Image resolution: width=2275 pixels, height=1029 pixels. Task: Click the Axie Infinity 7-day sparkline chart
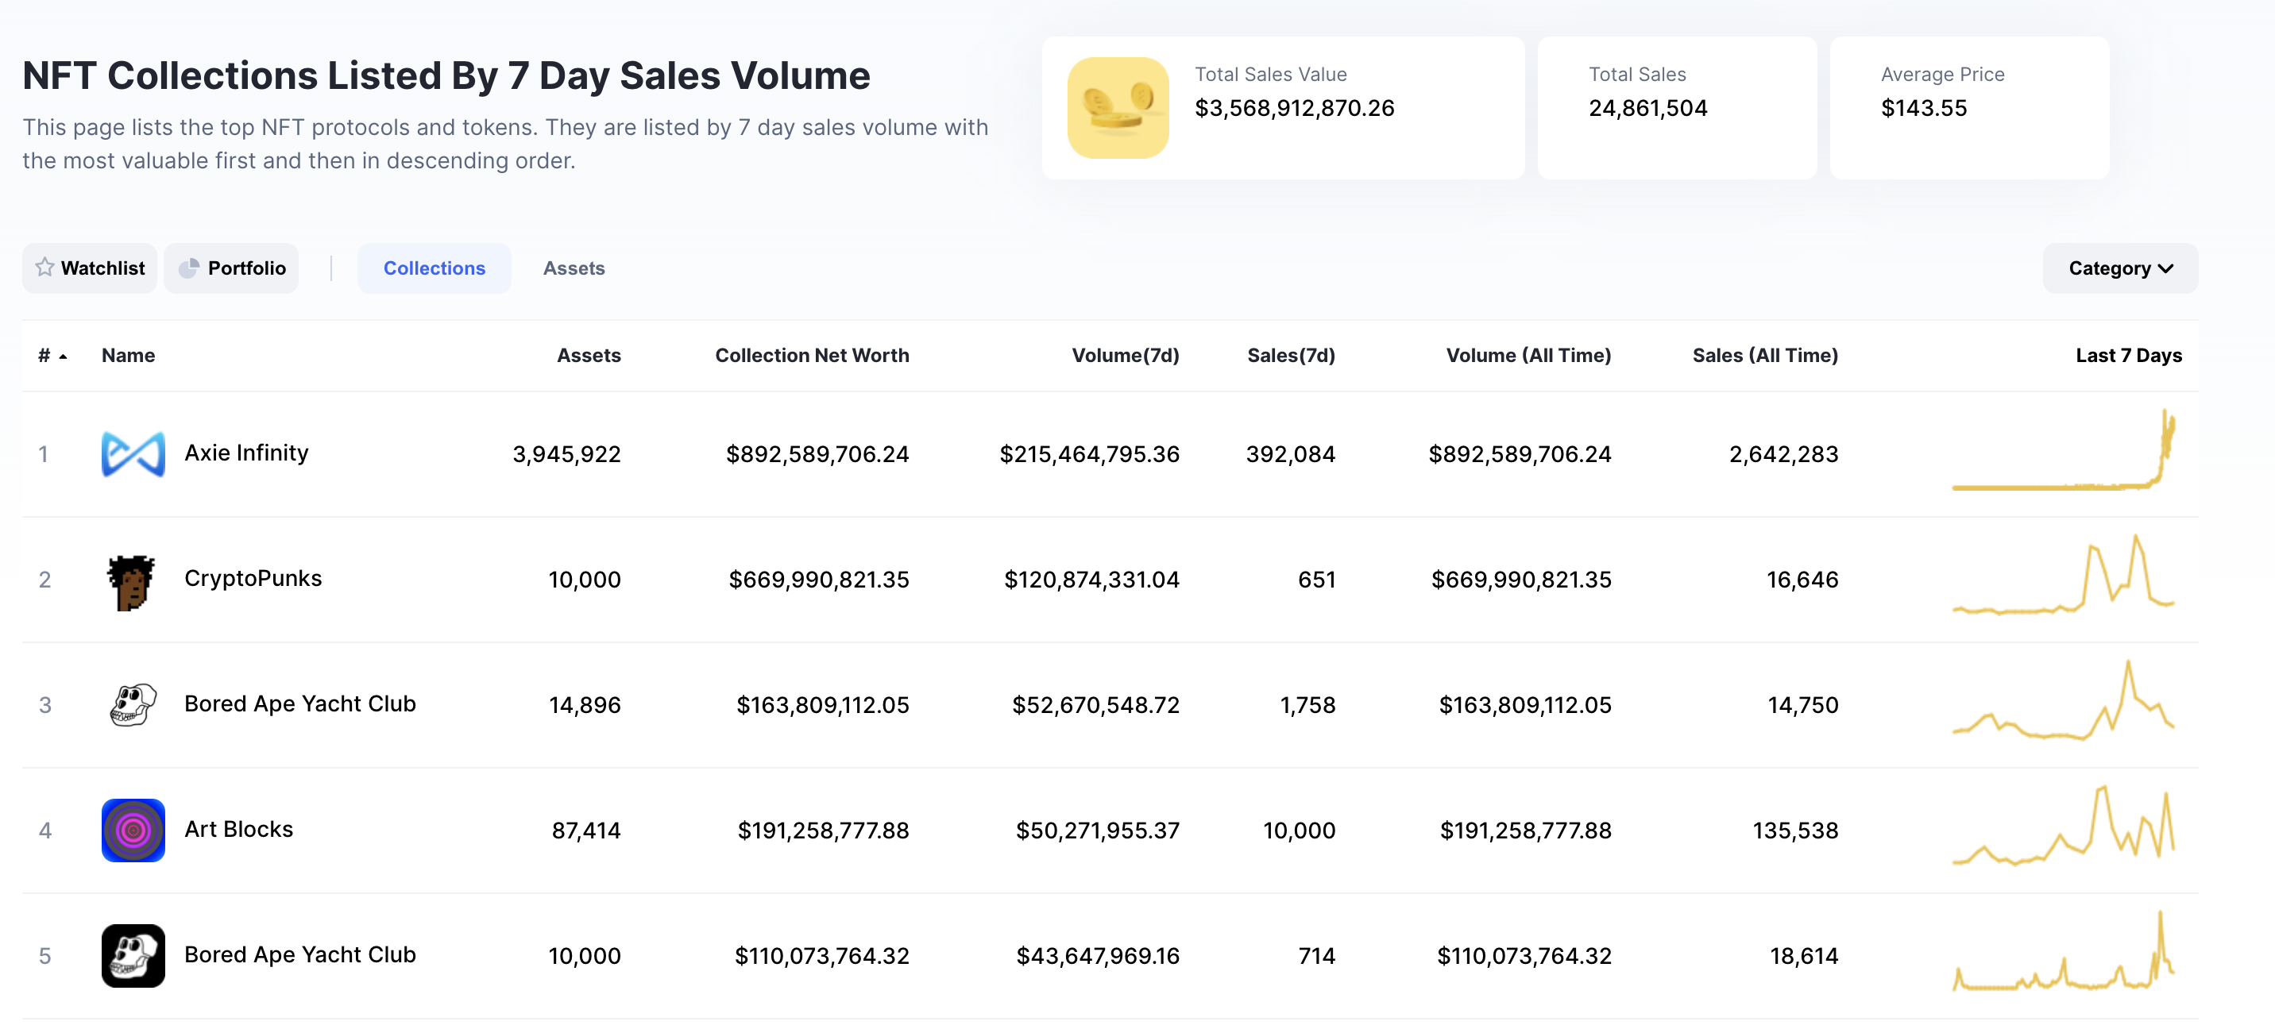click(2063, 451)
